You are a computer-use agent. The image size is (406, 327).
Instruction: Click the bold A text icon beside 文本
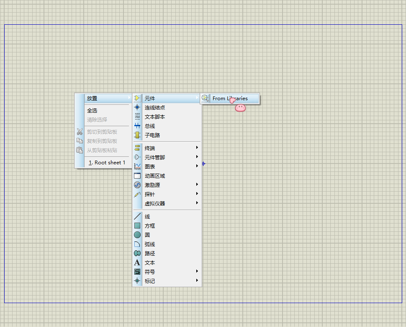pyautogui.click(x=137, y=262)
